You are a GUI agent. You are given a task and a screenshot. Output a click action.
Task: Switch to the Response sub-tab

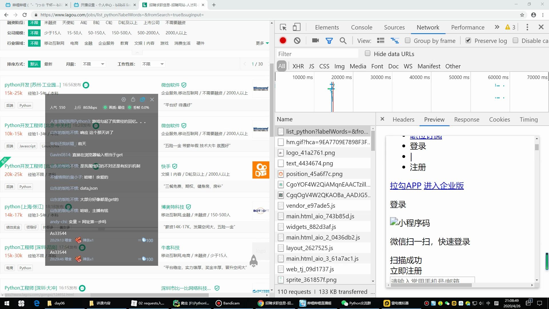(467, 119)
